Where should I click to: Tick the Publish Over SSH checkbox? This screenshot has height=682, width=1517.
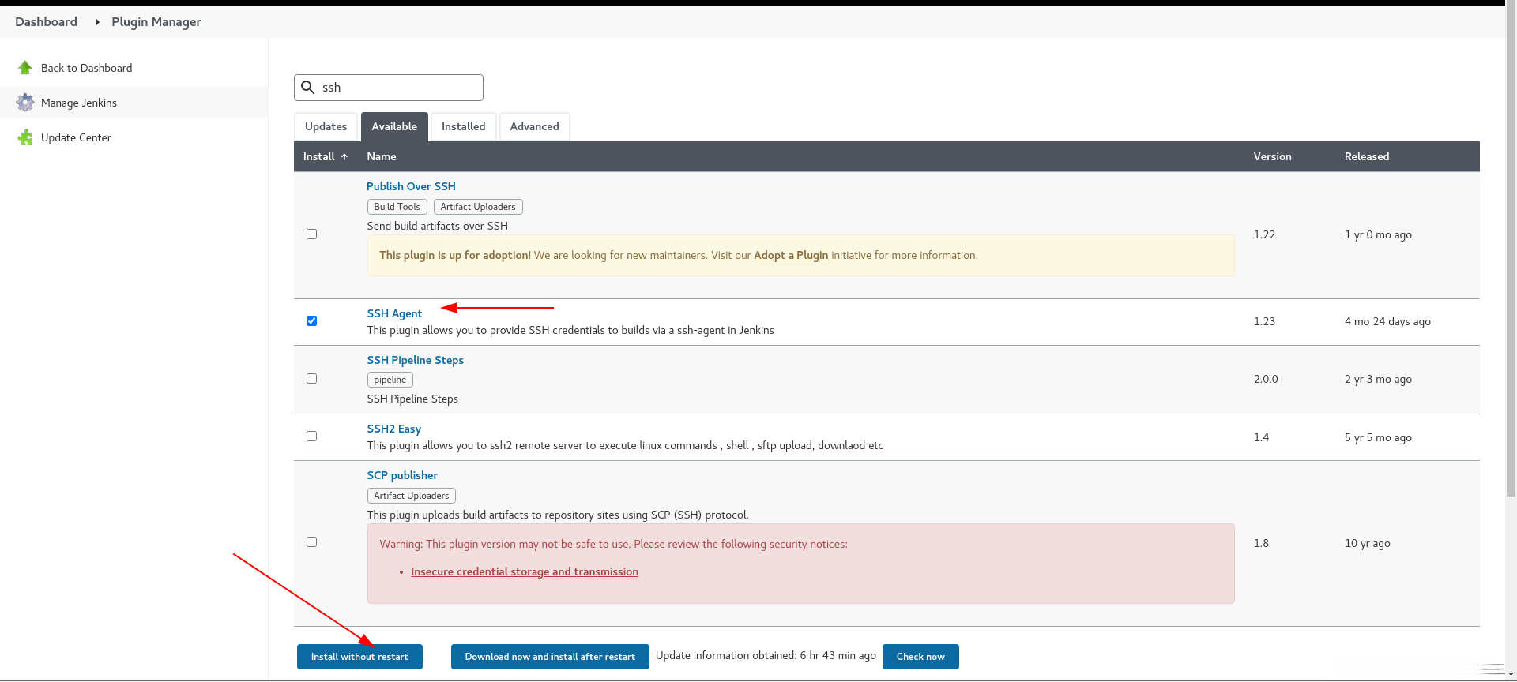(311, 234)
